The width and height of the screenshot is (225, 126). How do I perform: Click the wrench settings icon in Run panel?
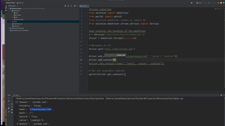click(x=8, y=101)
